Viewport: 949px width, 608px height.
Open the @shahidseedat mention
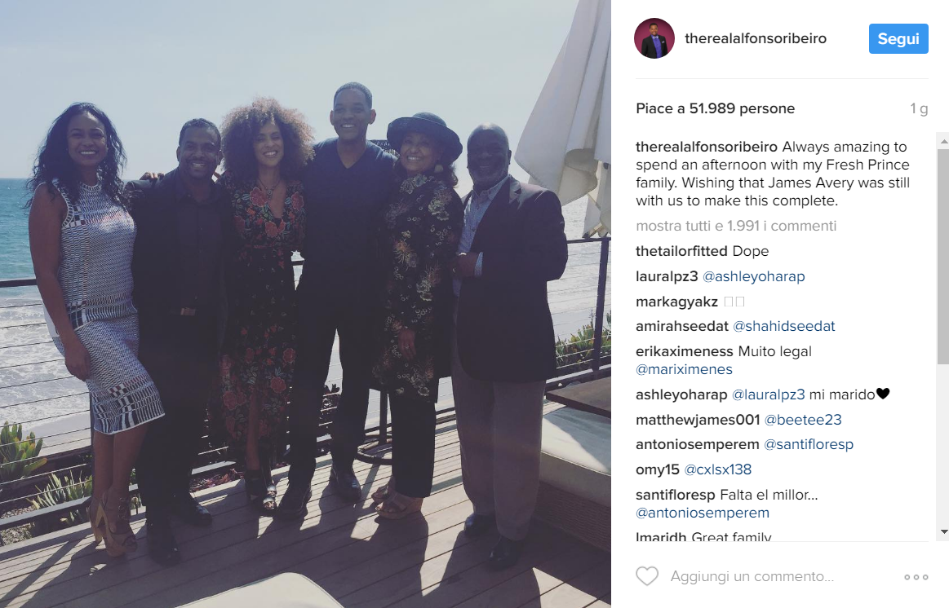pos(784,326)
